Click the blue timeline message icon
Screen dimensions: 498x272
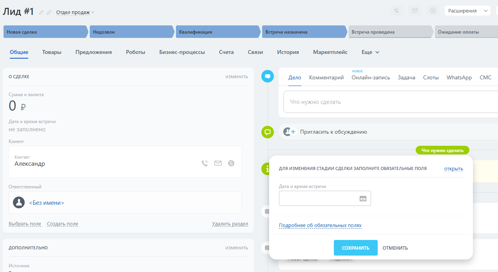click(x=268, y=76)
